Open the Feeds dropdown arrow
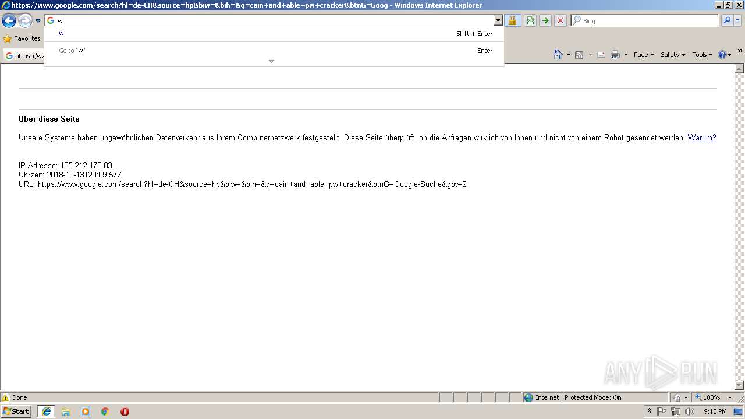 [590, 55]
